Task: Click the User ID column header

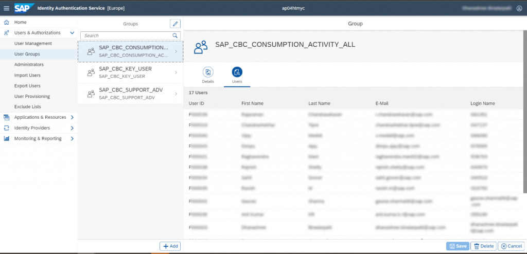Action: click(197, 103)
